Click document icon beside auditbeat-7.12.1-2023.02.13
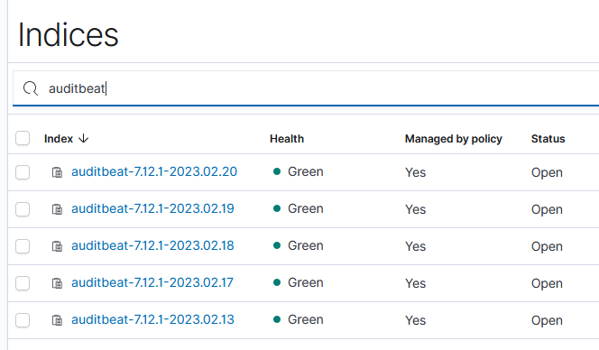Image resolution: width=599 pixels, height=350 pixels. click(x=58, y=320)
